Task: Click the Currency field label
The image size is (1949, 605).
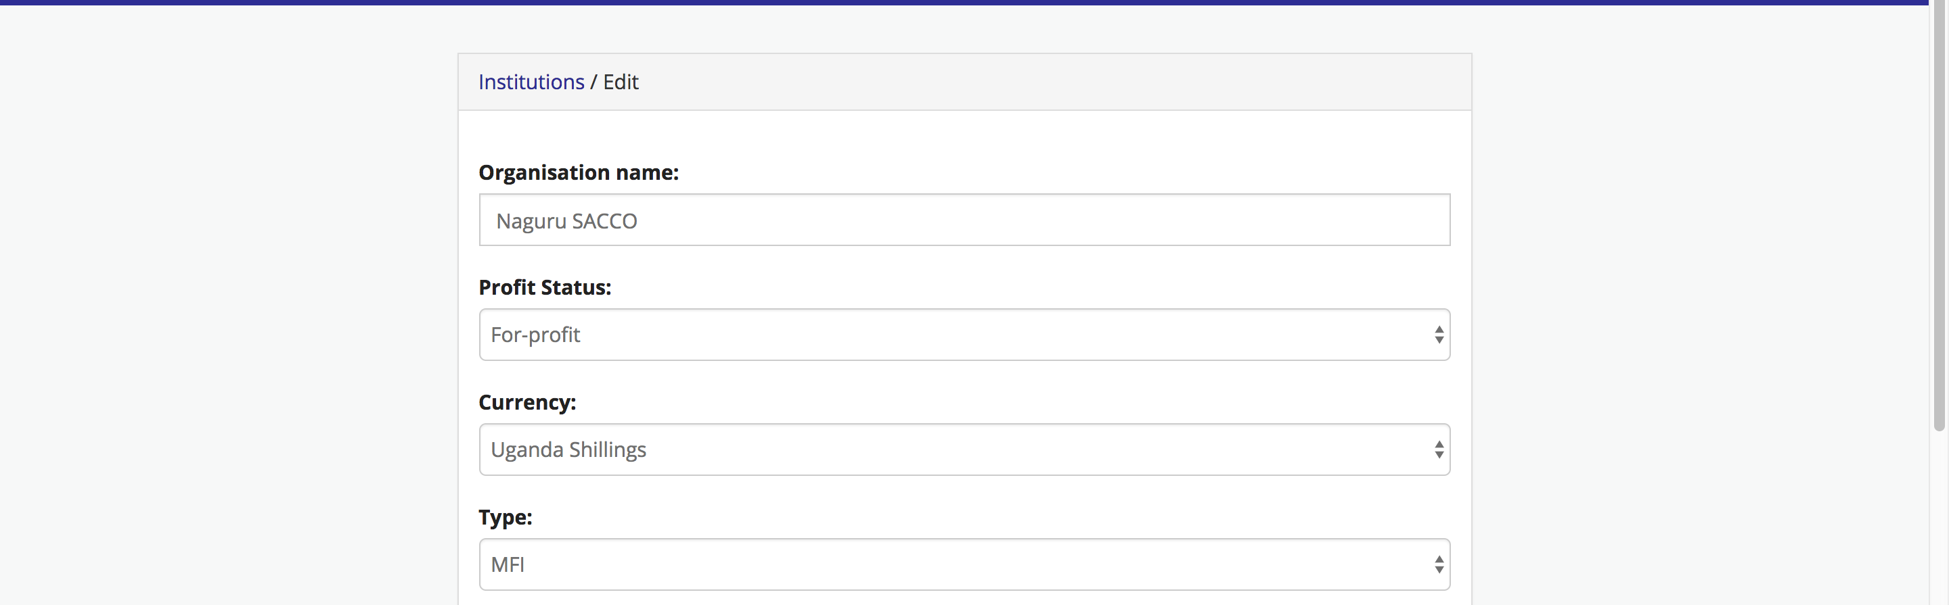Action: point(527,402)
